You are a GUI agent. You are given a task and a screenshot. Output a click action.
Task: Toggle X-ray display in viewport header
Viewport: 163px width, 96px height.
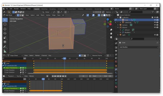click(x=99, y=15)
